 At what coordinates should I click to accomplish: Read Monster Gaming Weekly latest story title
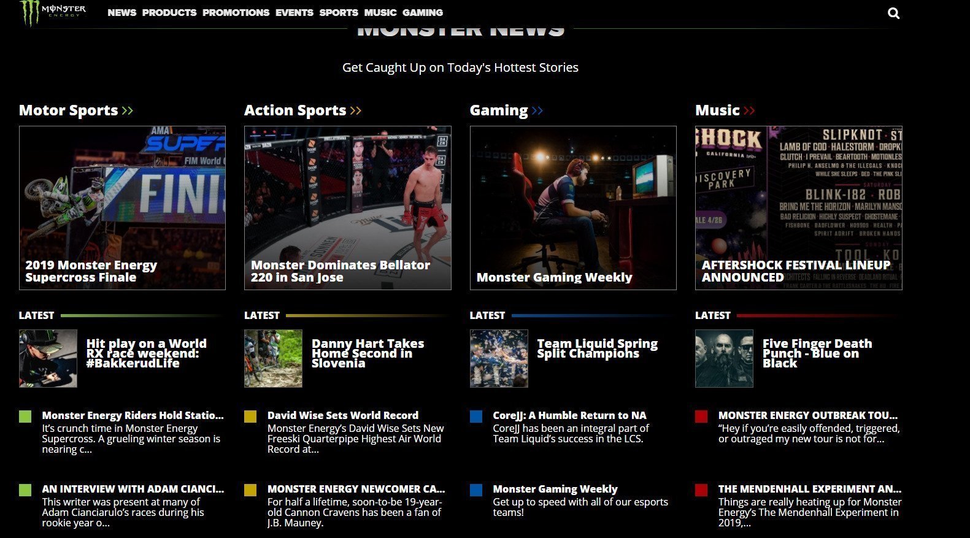pyautogui.click(x=555, y=489)
